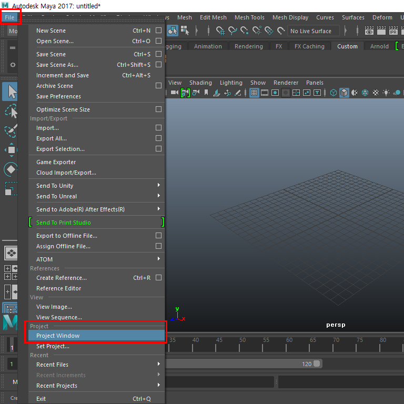
Task: Enable Snap to points magnet icon
Action: tap(245, 31)
